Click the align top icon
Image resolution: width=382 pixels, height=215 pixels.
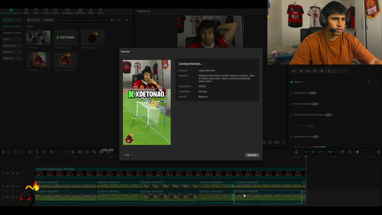coord(315,71)
